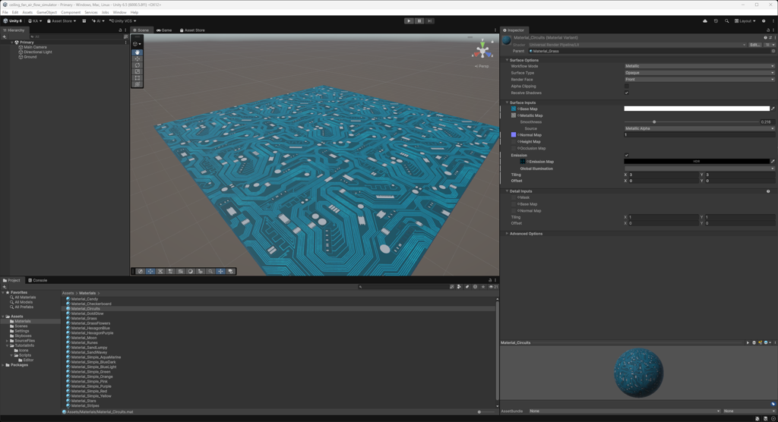Lock the Inspector panel

[x=768, y=30]
